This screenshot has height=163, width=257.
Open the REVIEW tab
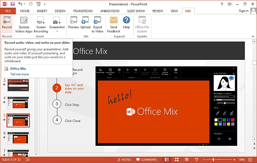click(158, 11)
